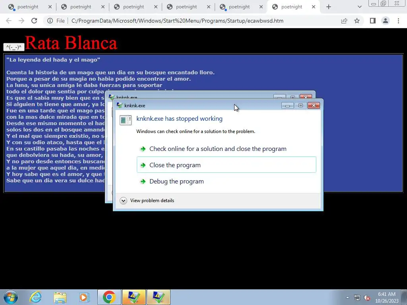Go forward in Chrome browser
The height and width of the screenshot is (305, 407).
pyautogui.click(x=21, y=21)
